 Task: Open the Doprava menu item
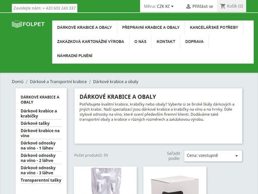(195, 41)
